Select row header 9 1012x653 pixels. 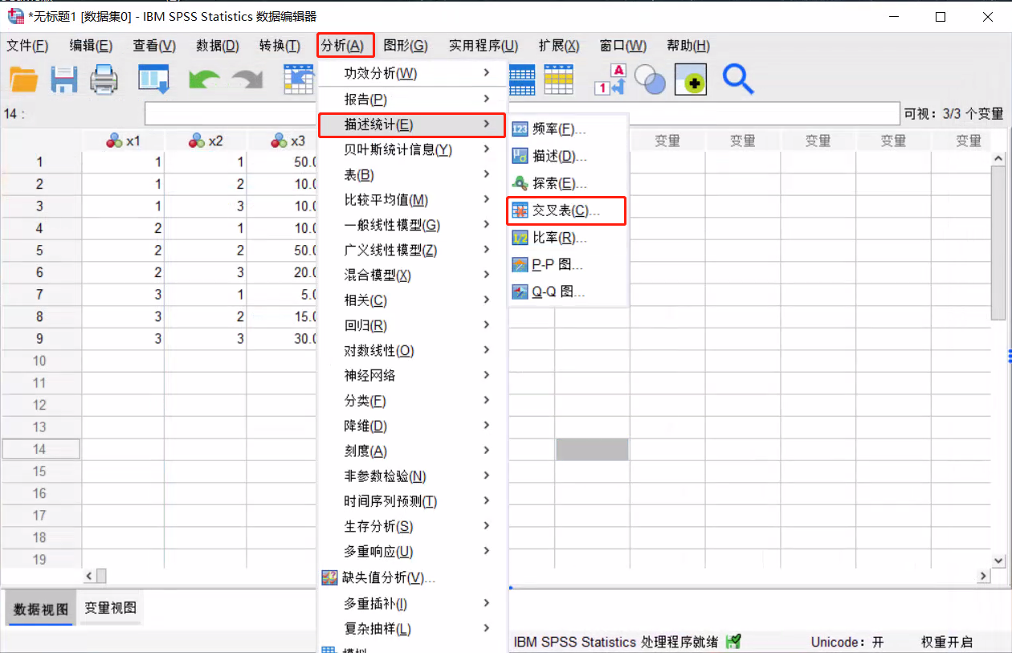41,339
